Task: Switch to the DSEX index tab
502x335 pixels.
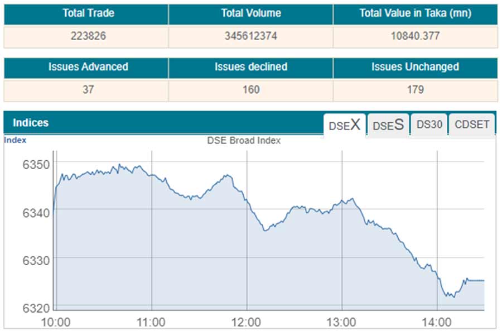Action: click(345, 125)
